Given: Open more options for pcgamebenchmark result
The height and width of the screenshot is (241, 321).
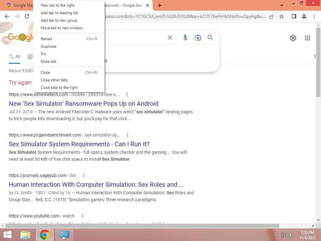Looking at the screenshot, I should pyautogui.click(x=128, y=135).
